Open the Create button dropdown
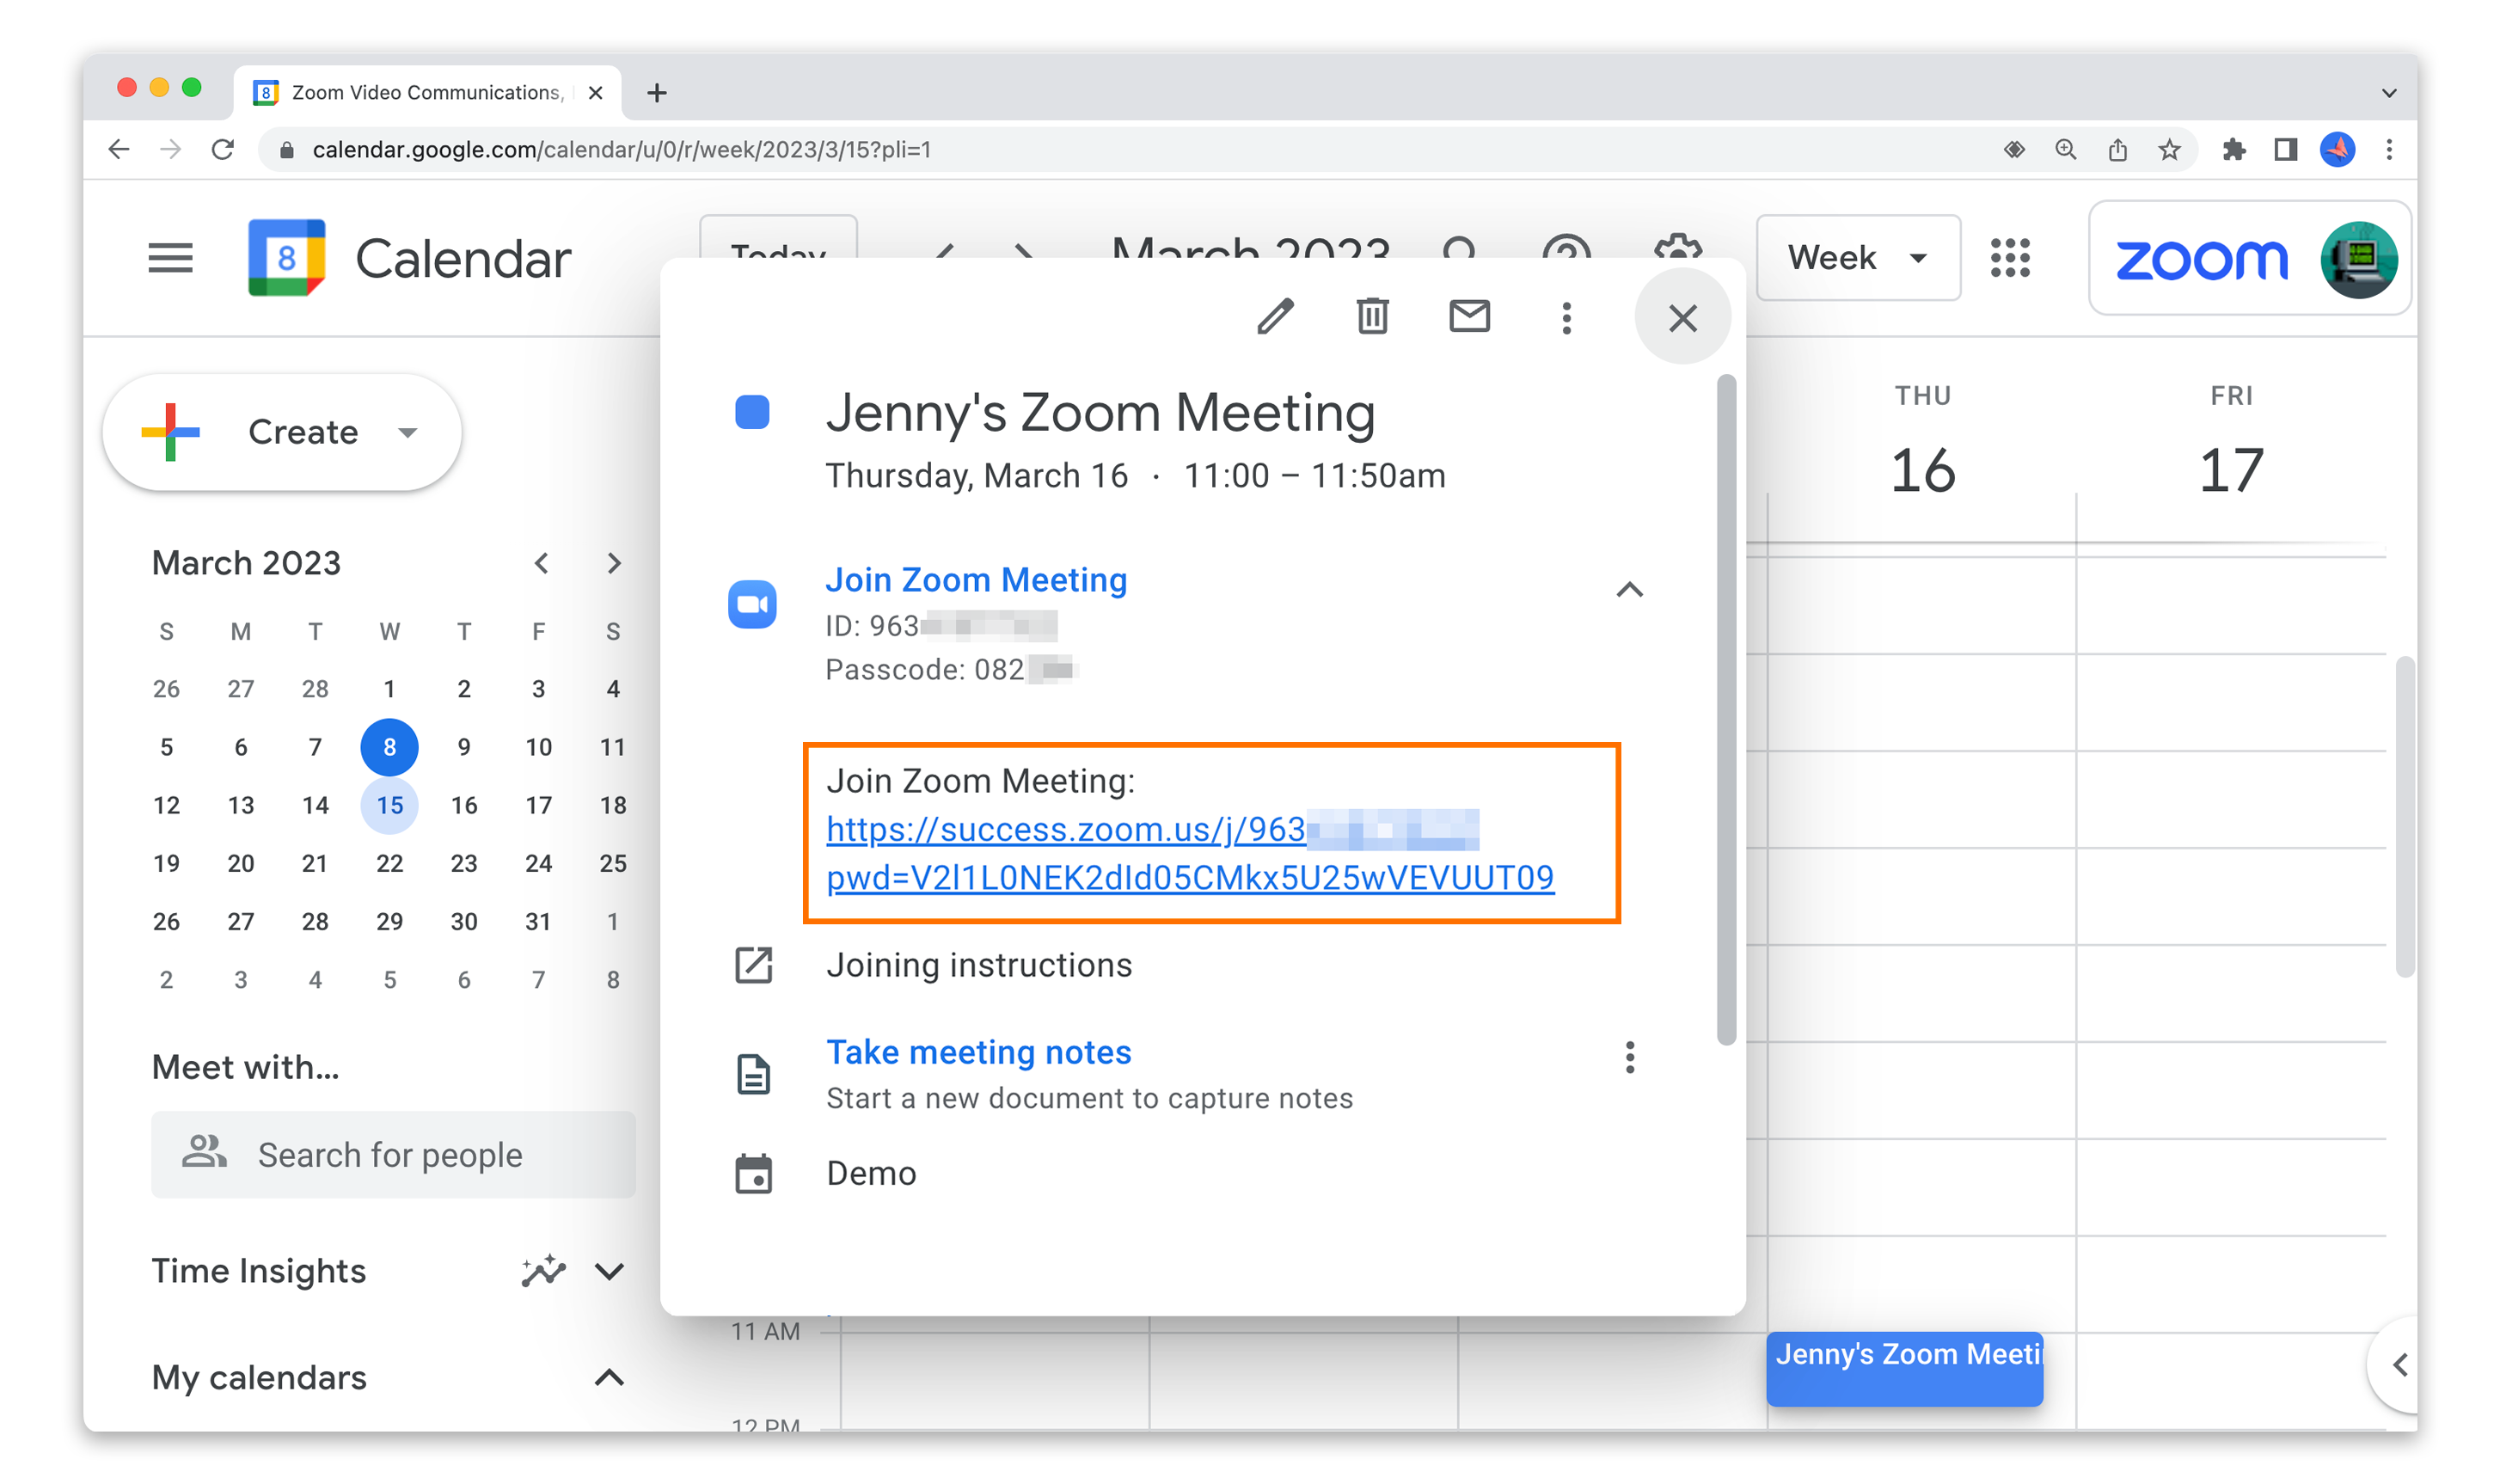Viewport: 2500px width, 1484px height. (407, 432)
